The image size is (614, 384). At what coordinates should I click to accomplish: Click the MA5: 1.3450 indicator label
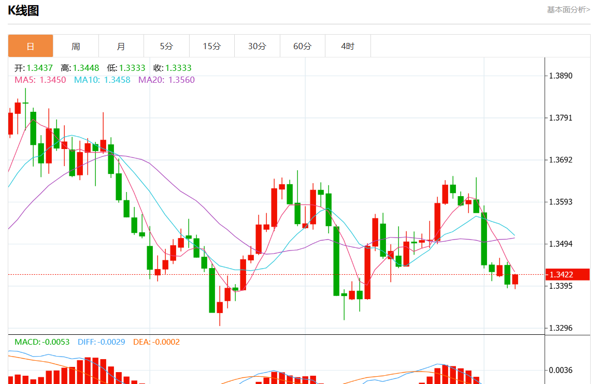40,80
